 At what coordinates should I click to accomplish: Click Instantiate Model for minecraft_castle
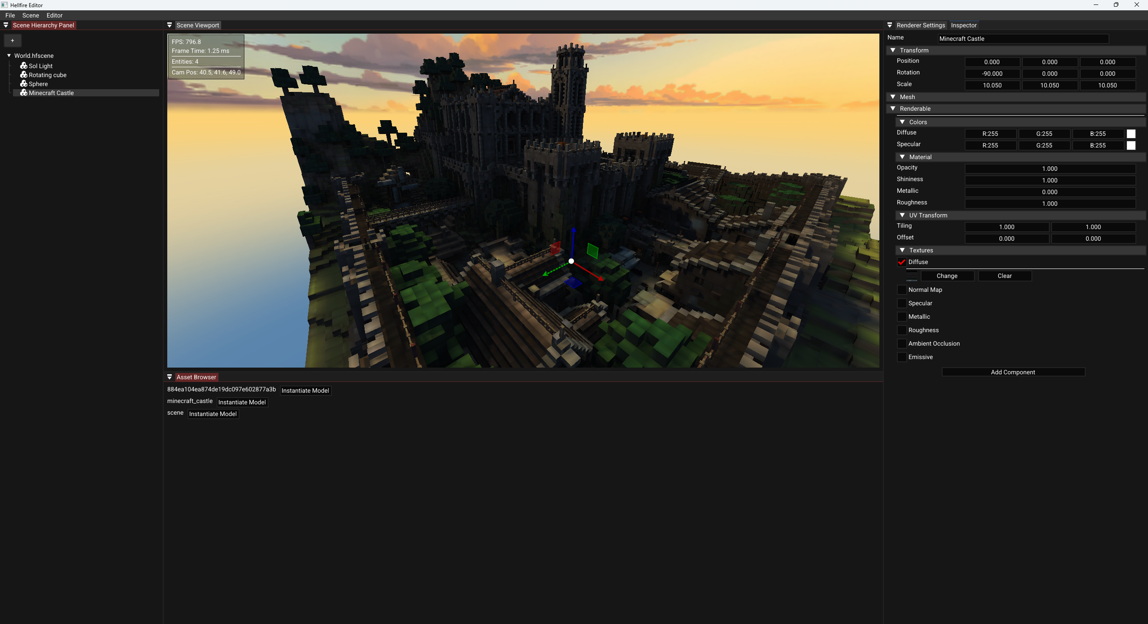click(242, 402)
